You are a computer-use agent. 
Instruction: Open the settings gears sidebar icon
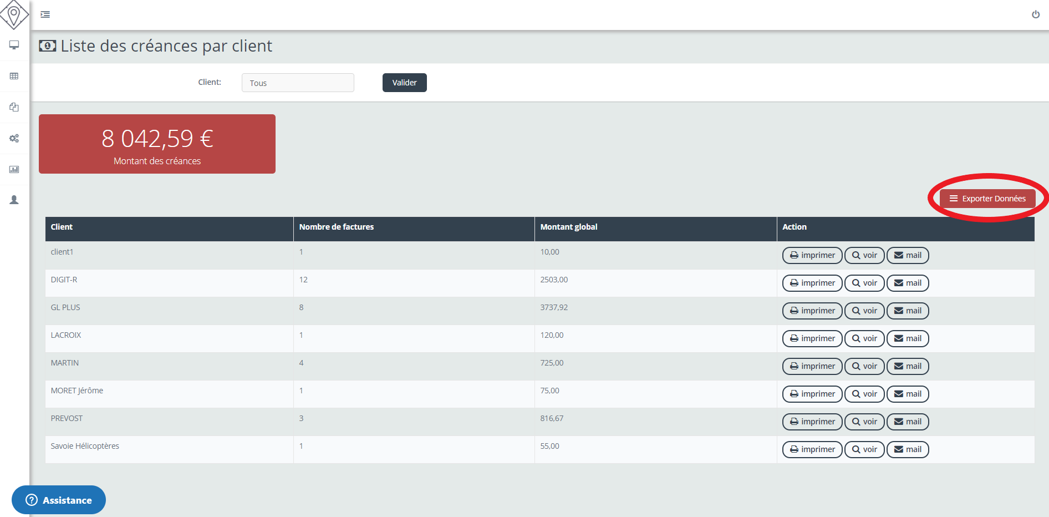(x=14, y=138)
